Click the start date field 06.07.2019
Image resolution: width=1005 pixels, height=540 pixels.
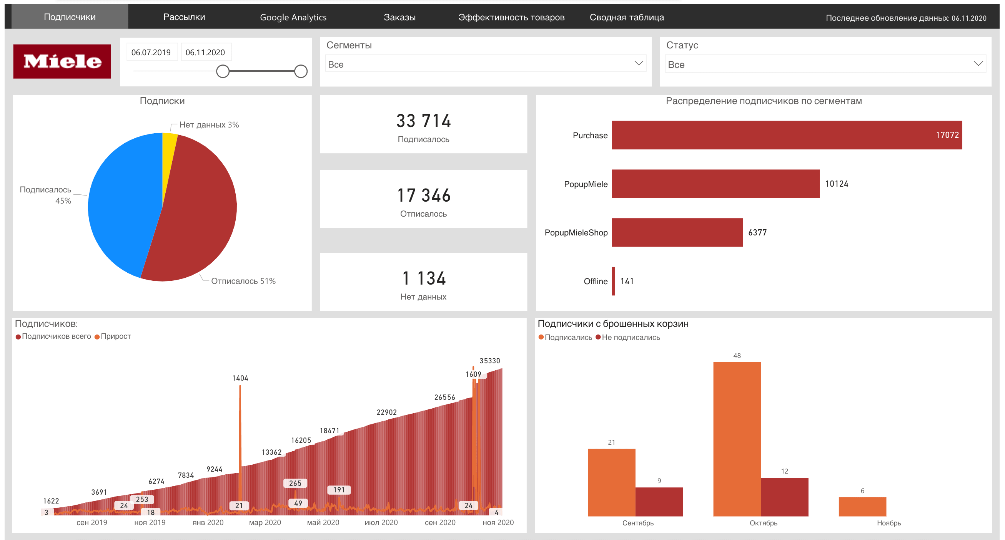[x=151, y=52]
